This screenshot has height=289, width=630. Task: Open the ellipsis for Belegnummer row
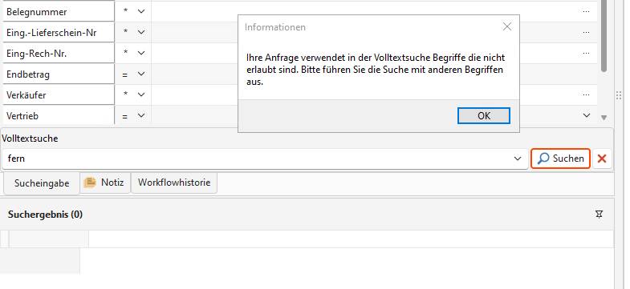pyautogui.click(x=586, y=12)
